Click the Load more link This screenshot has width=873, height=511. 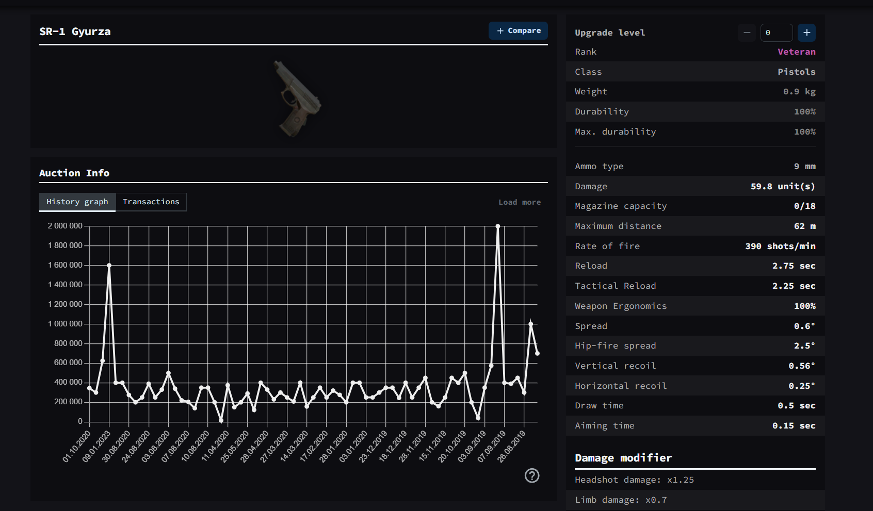coord(520,202)
